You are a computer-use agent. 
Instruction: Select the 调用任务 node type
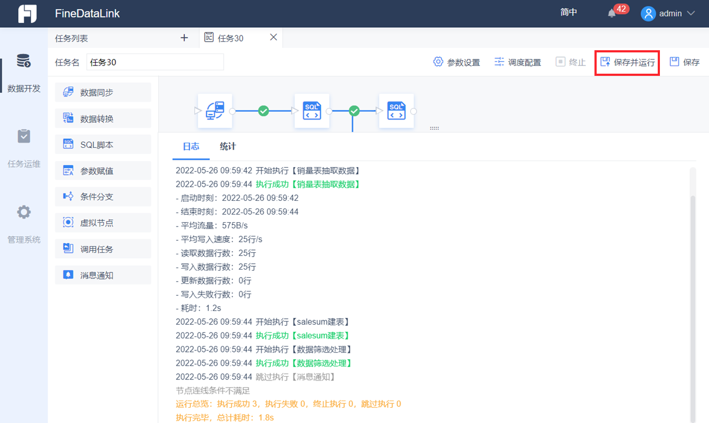(x=103, y=249)
